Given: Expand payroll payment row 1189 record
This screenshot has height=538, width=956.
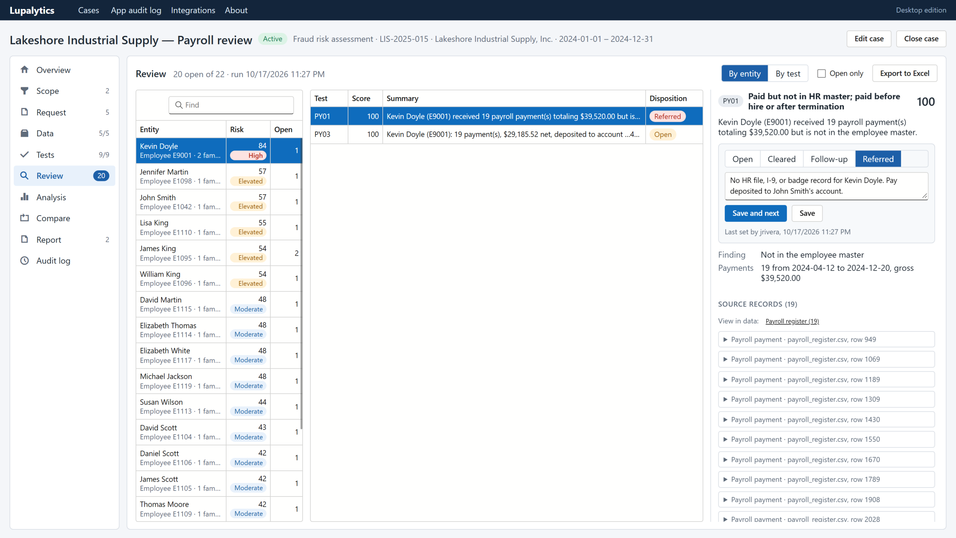Looking at the screenshot, I should pos(826,380).
